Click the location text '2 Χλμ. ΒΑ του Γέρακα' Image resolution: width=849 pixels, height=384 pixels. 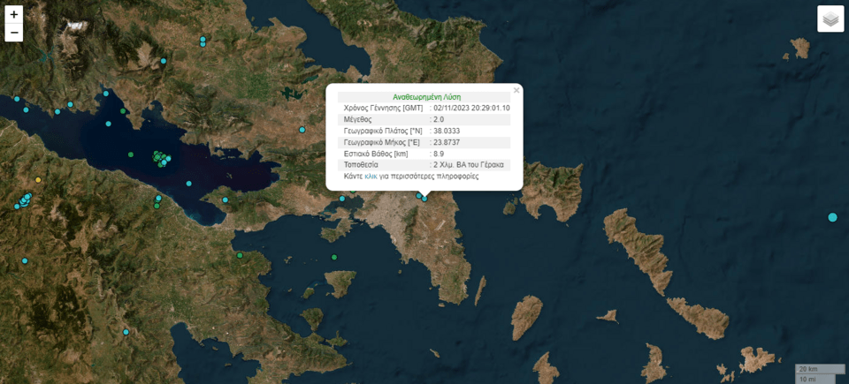click(x=469, y=165)
